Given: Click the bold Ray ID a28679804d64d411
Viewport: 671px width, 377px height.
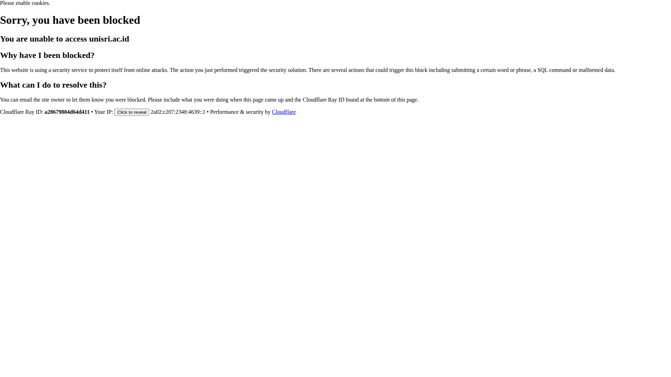Looking at the screenshot, I should coord(67,112).
